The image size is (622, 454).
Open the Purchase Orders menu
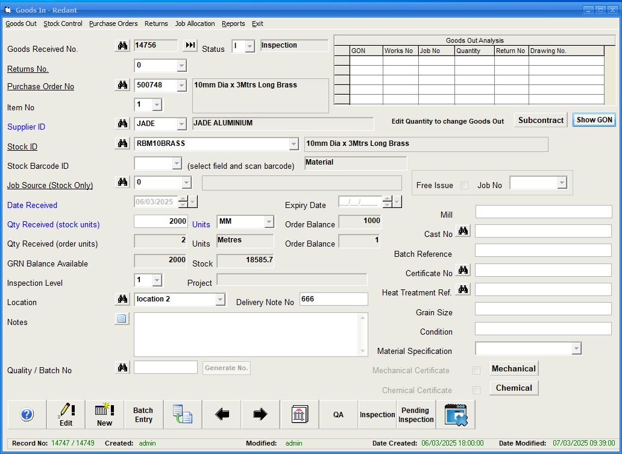tap(113, 24)
